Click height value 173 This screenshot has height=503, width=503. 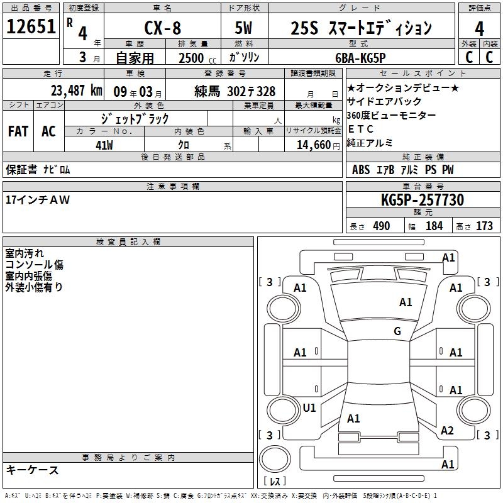click(x=484, y=226)
